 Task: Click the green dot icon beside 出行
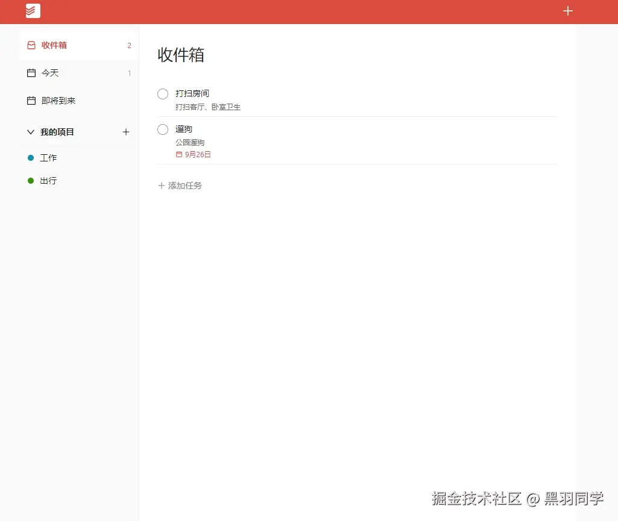(x=30, y=180)
